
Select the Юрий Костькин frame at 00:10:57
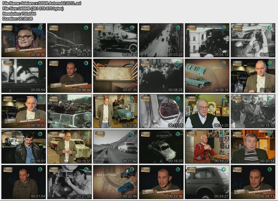tap(23, 111)
